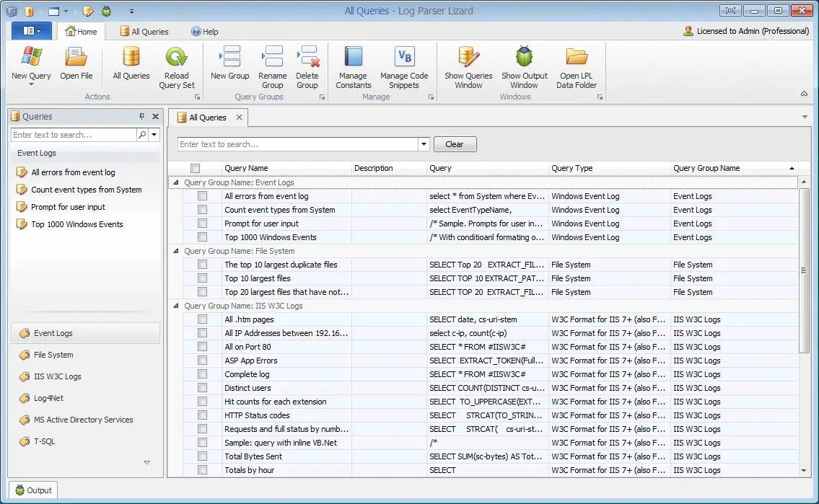Select 'Top 1000 Windows Events' in Queries panel
Viewport: 819px width, 504px height.
(x=76, y=224)
